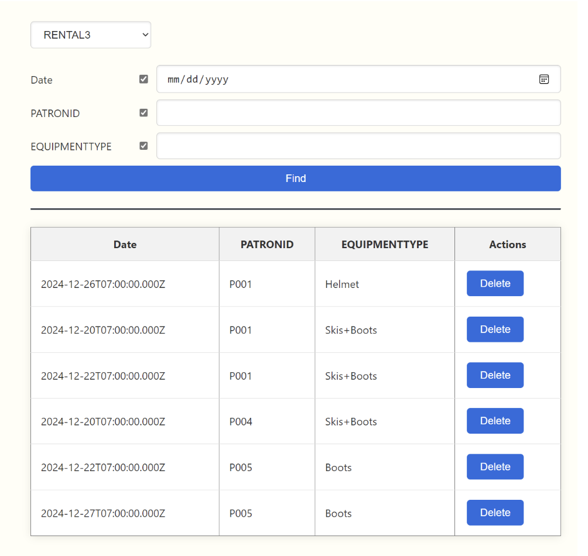
Task: Select the EQUIPMENTTYPE text input
Action: point(358,146)
